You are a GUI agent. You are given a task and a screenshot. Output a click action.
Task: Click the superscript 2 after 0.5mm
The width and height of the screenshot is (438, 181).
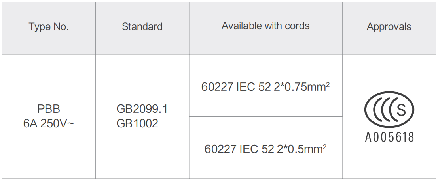pyautogui.click(x=324, y=147)
